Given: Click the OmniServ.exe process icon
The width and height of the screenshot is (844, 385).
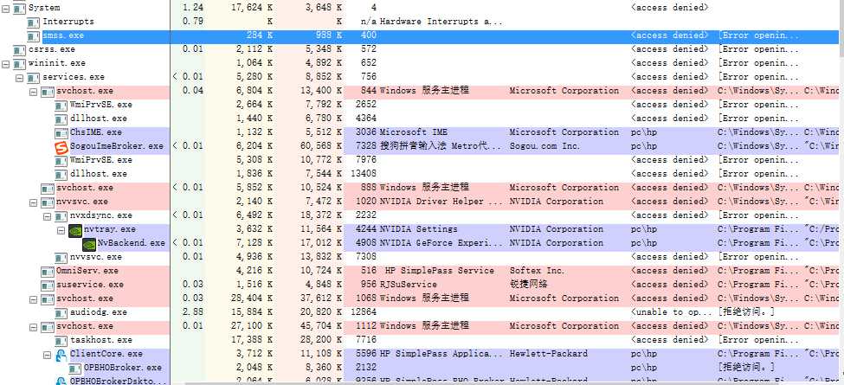Looking at the screenshot, I should click(48, 272).
